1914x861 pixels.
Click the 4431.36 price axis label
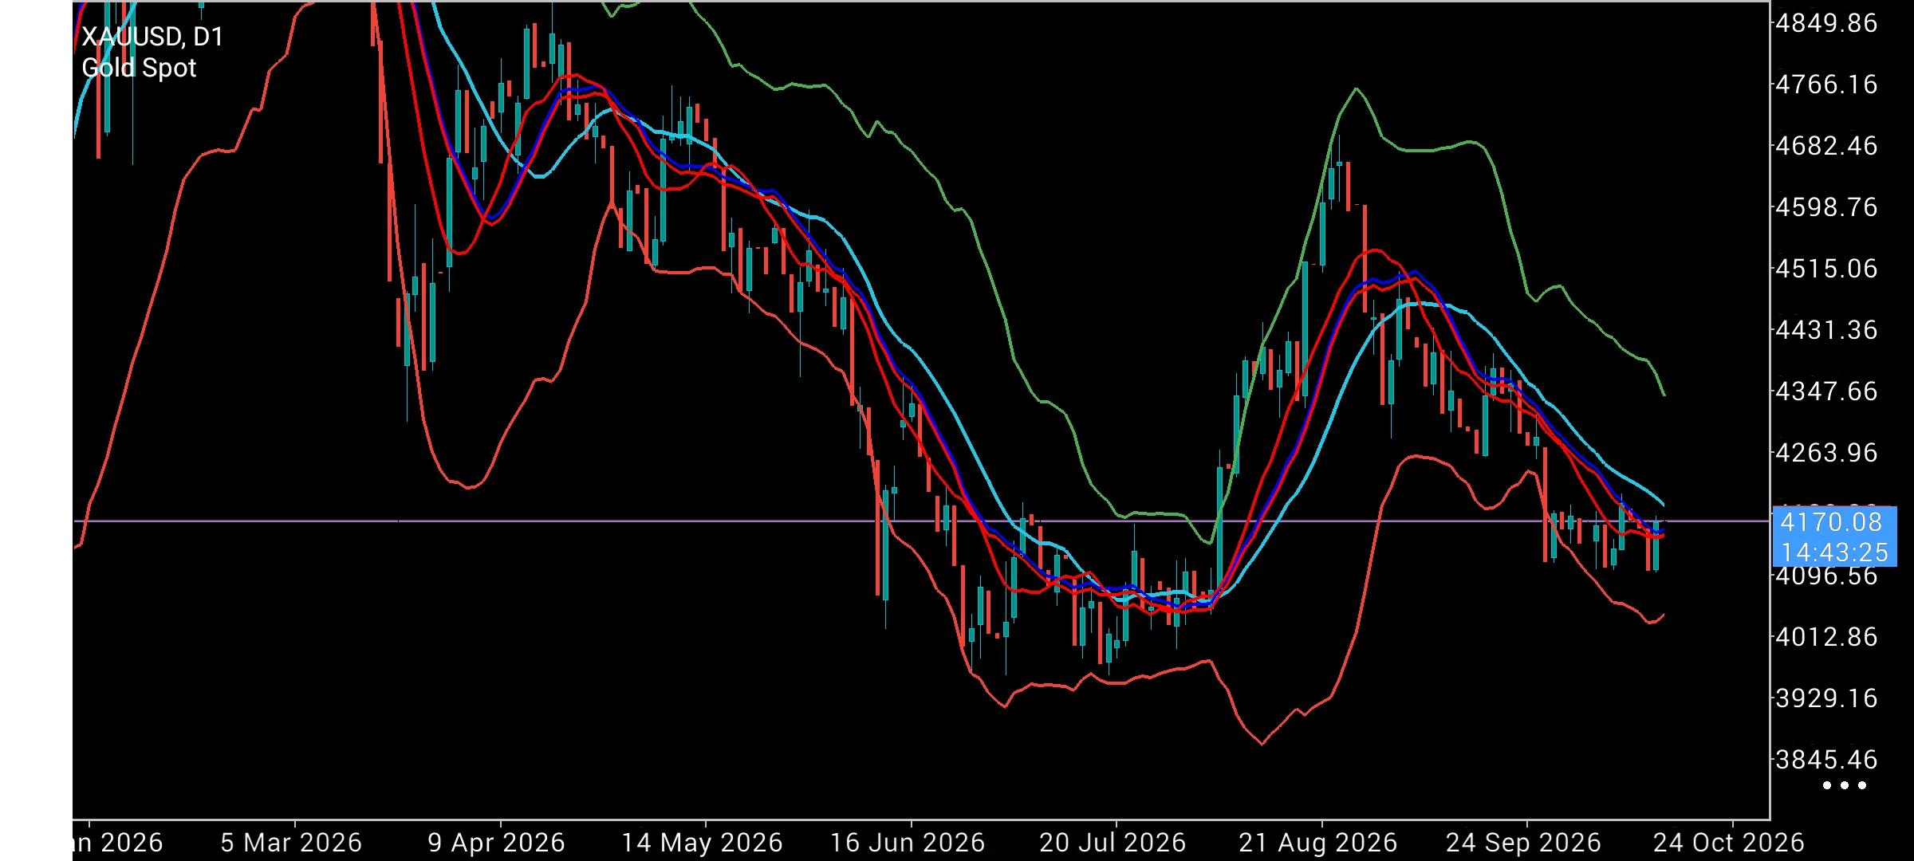pyautogui.click(x=1826, y=330)
